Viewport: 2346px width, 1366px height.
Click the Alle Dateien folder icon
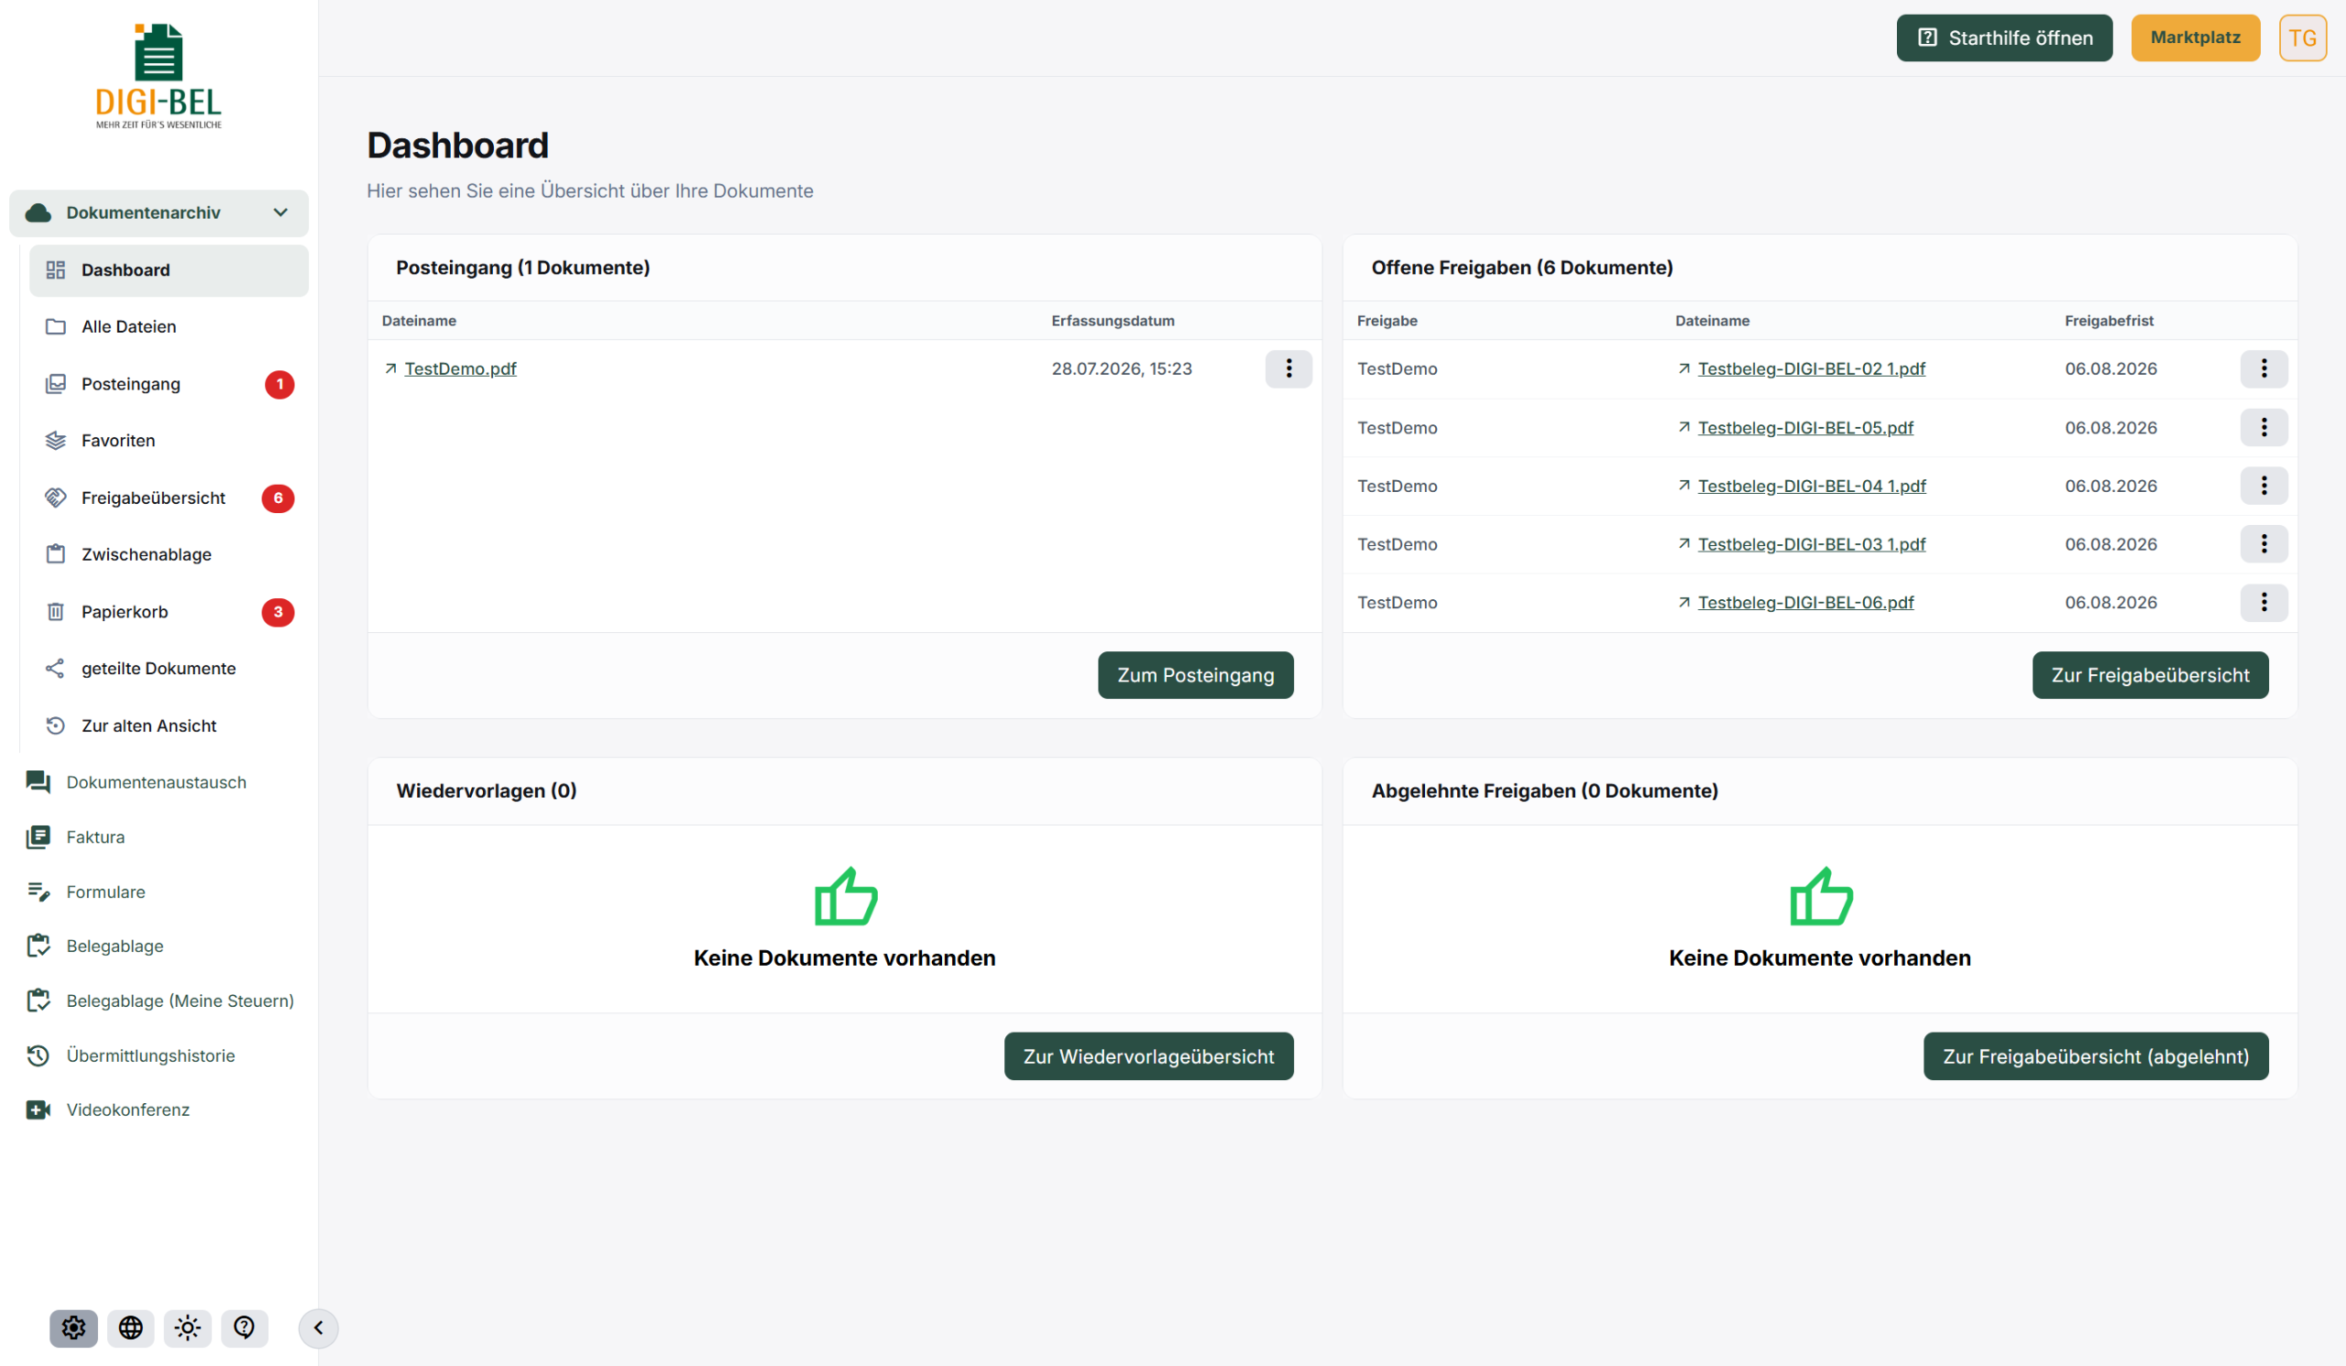pyautogui.click(x=56, y=328)
